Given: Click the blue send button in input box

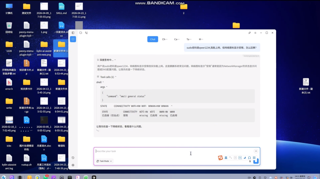Looking at the screenshot, I should click(256, 161).
